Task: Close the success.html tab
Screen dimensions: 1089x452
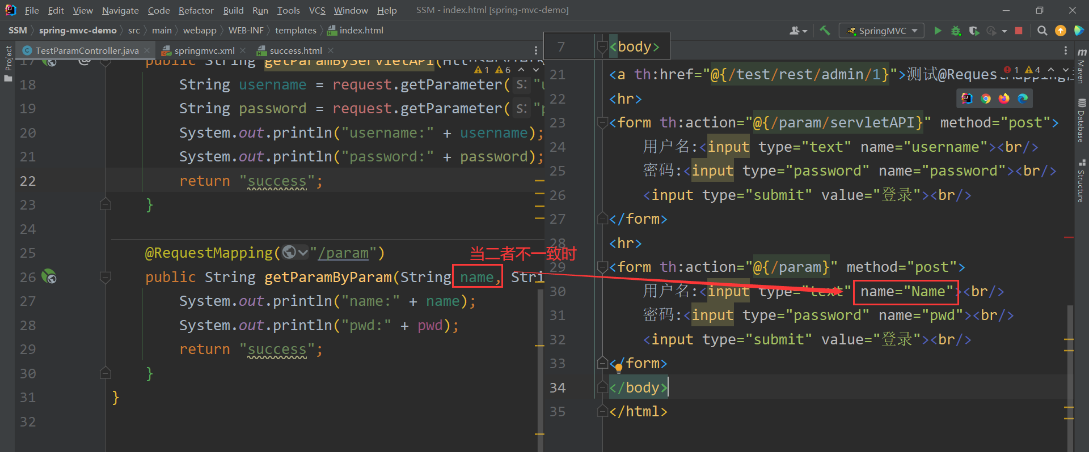Action: pyautogui.click(x=331, y=50)
